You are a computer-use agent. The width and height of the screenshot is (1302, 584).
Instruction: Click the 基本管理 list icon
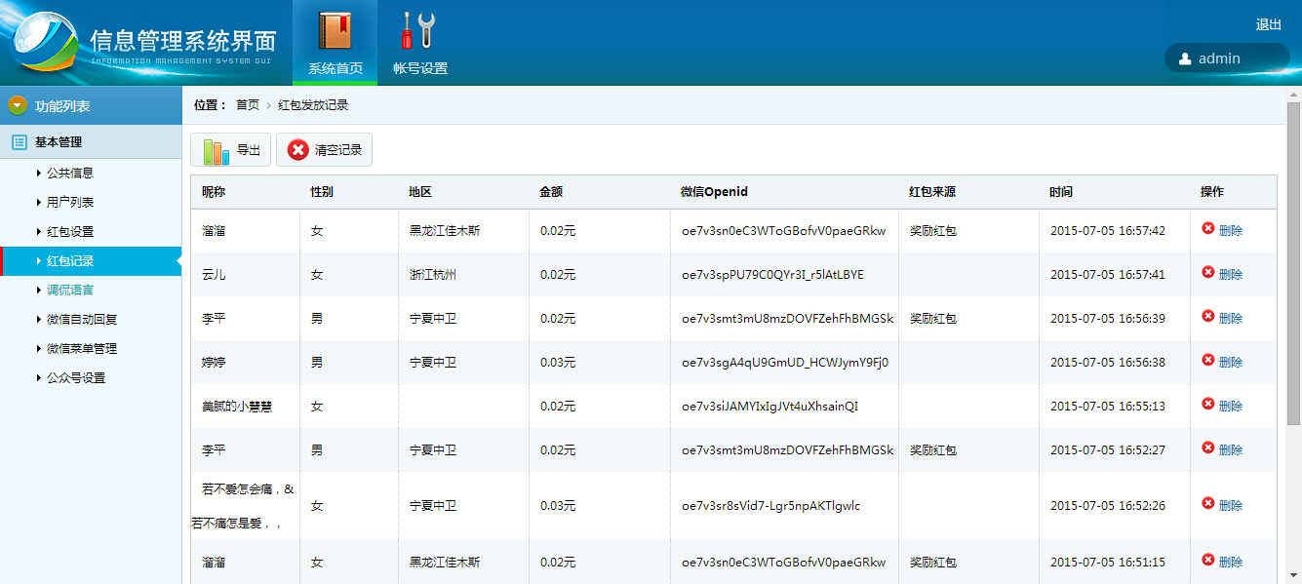[19, 142]
